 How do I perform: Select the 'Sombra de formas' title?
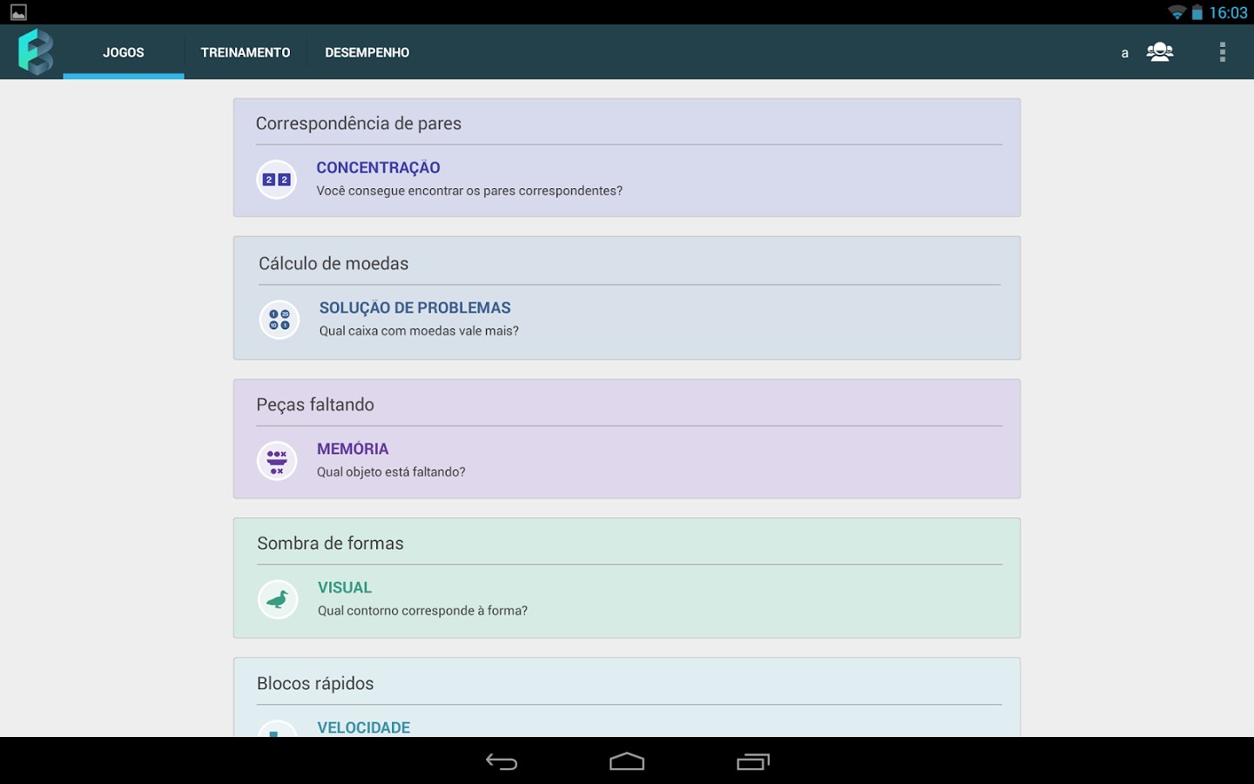[331, 544]
